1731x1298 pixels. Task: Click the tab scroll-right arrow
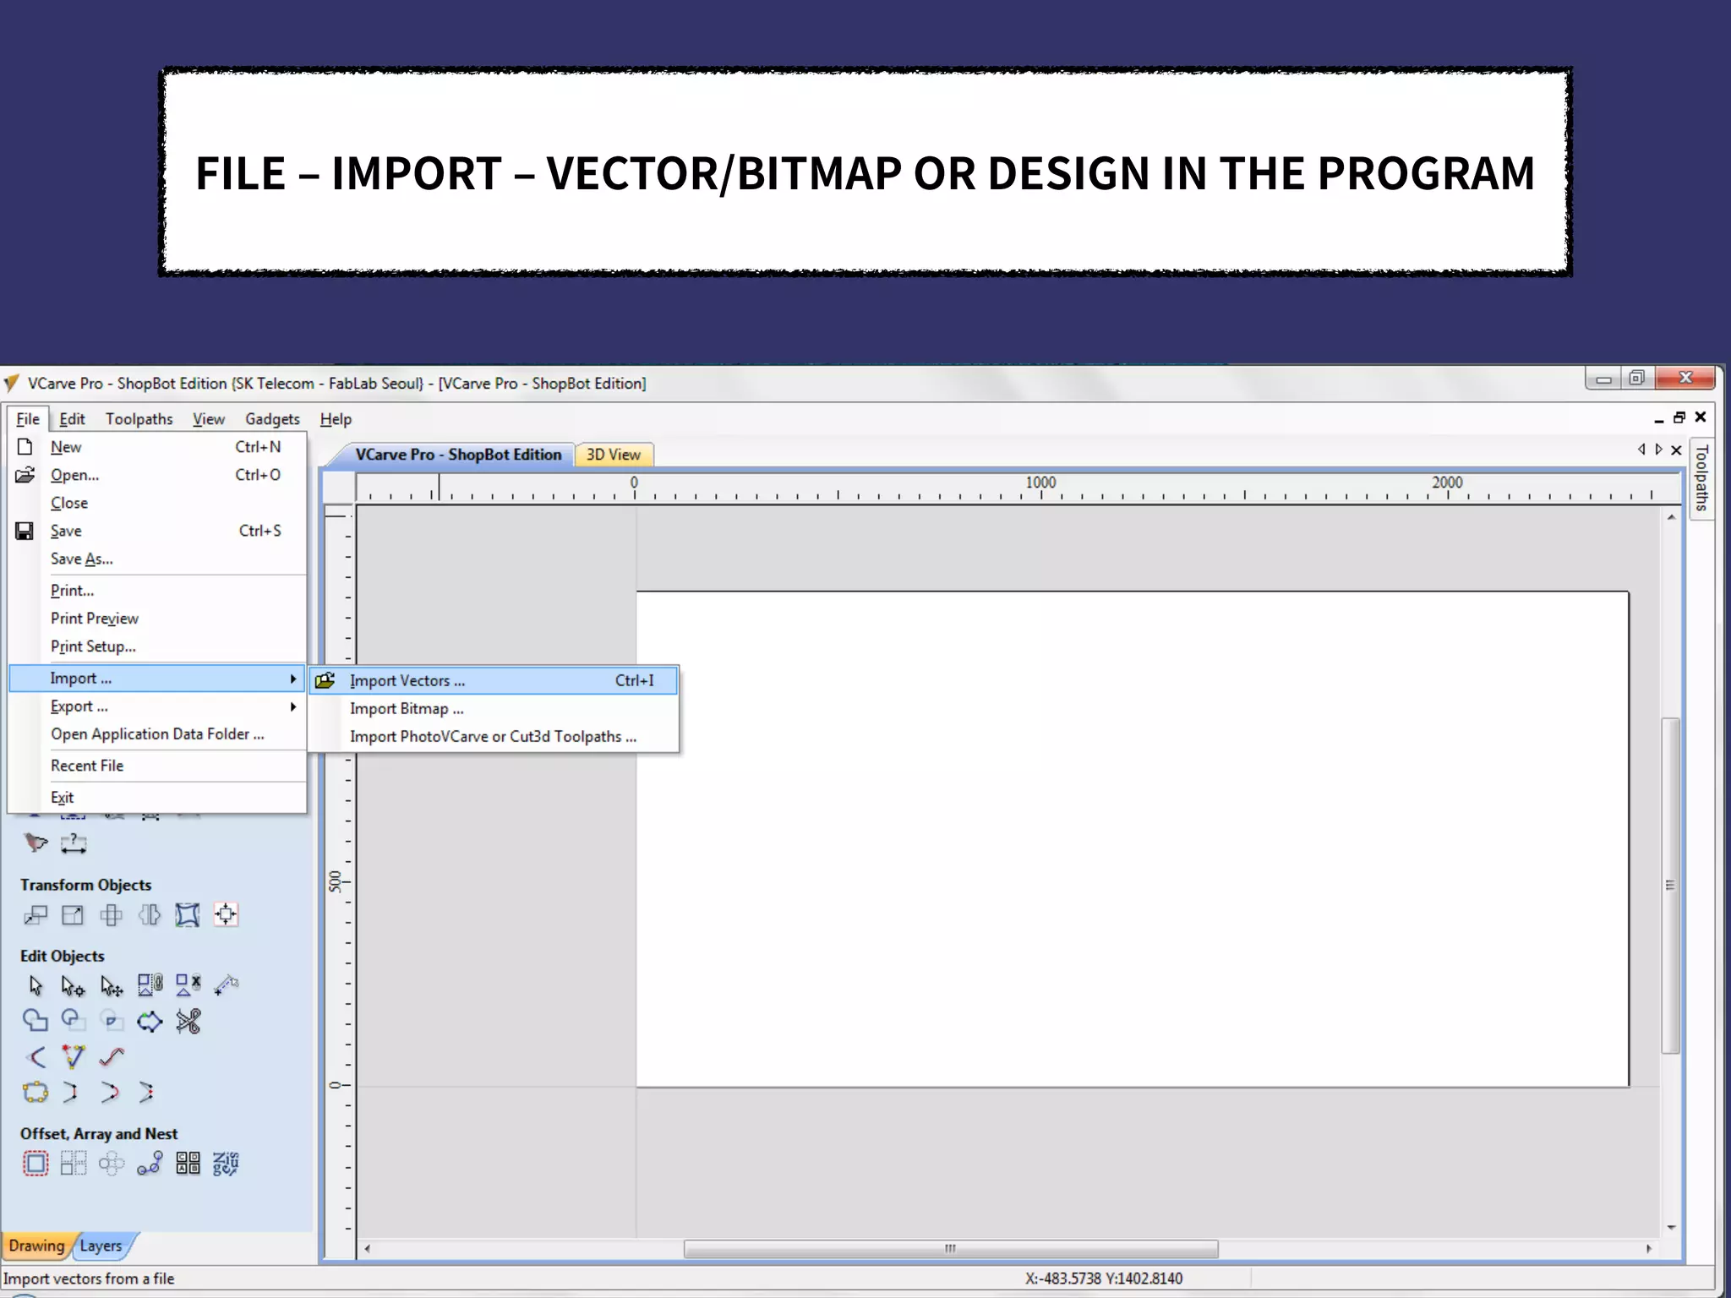tap(1658, 450)
